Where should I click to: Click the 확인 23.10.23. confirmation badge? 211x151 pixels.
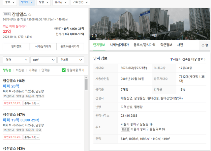click(x=13, y=103)
